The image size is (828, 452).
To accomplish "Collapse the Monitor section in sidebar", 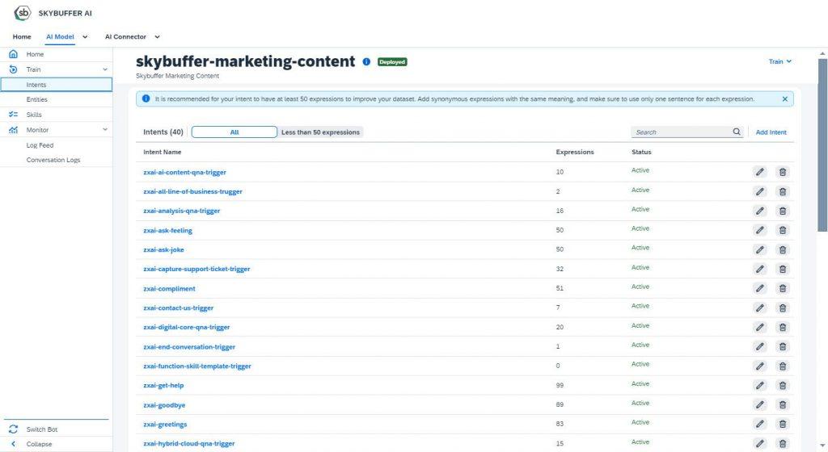I will click(x=104, y=130).
